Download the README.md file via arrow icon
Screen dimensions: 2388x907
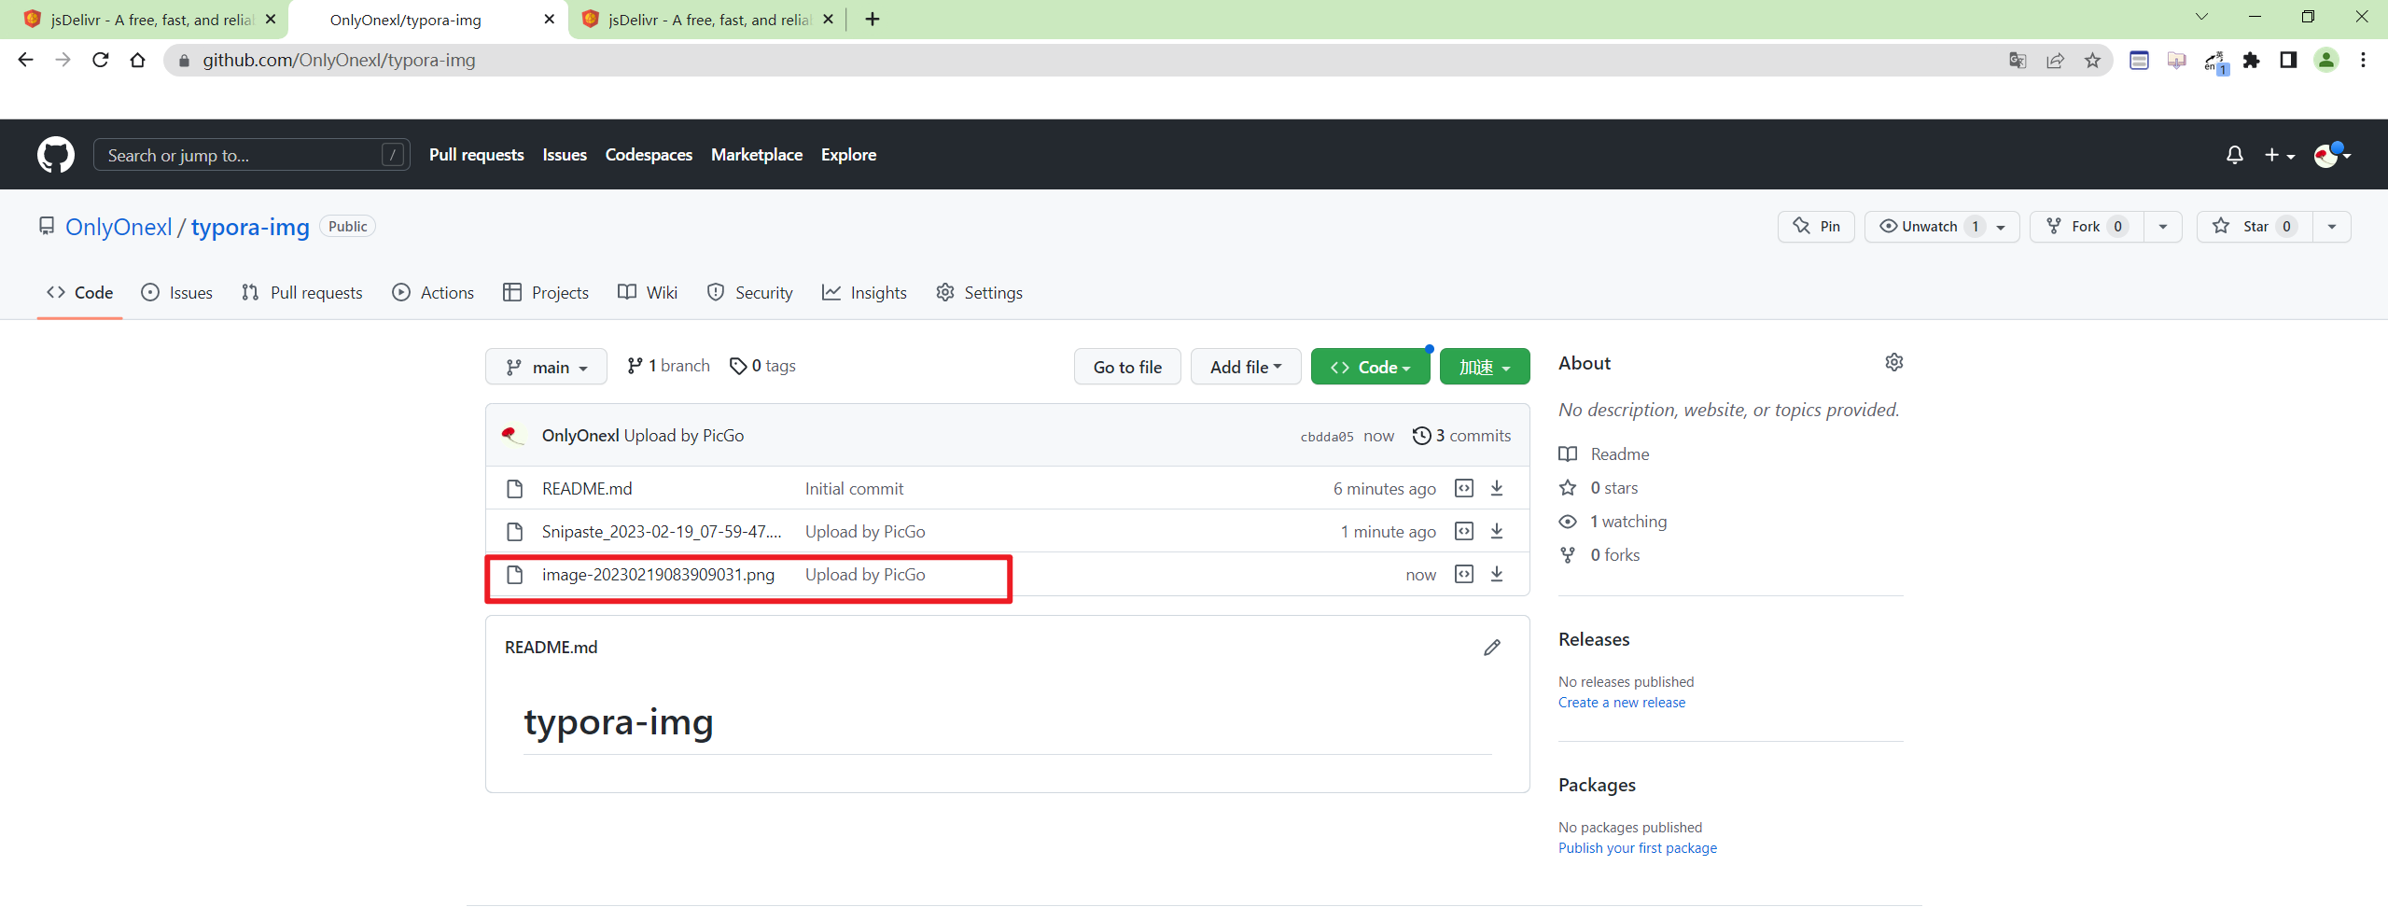(1497, 488)
